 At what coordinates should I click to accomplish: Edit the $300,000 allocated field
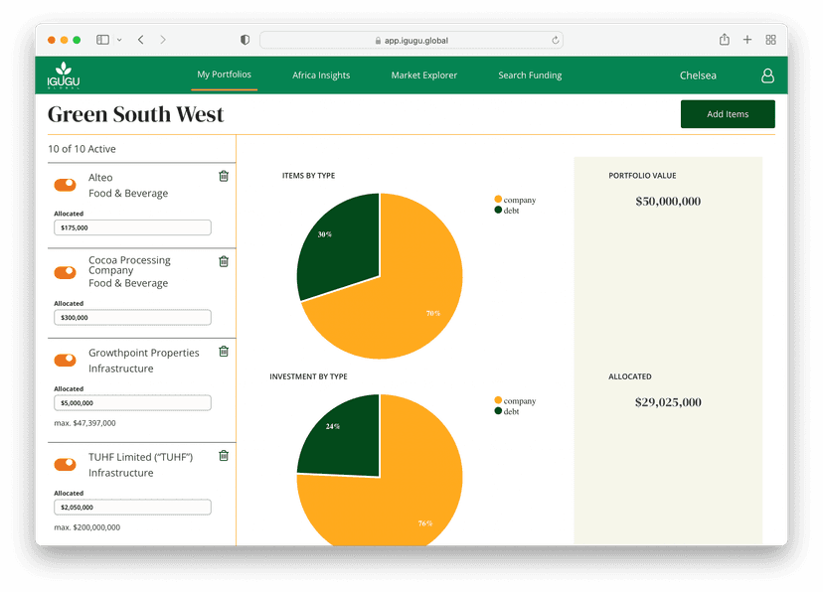(132, 317)
